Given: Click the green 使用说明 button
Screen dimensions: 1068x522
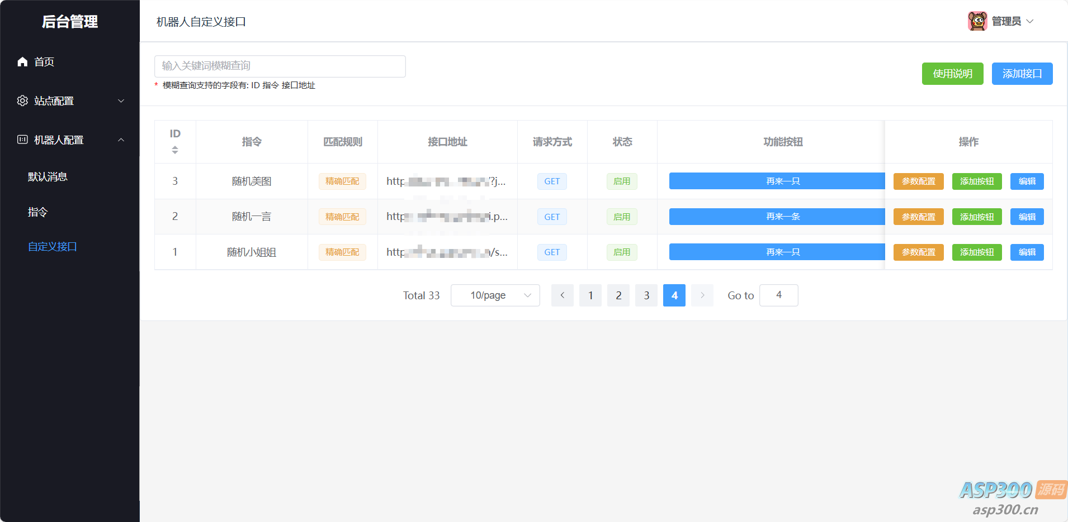Looking at the screenshot, I should pos(952,74).
